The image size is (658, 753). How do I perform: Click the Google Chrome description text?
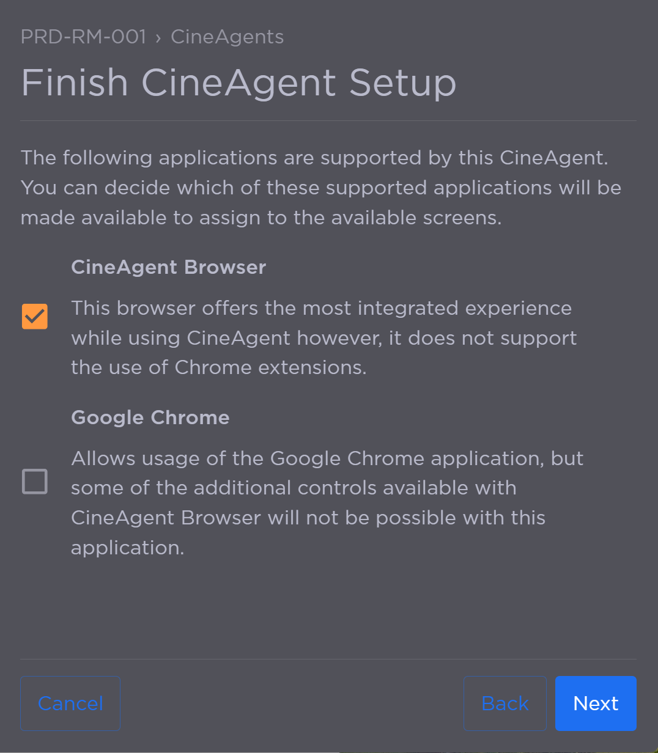[x=327, y=502]
